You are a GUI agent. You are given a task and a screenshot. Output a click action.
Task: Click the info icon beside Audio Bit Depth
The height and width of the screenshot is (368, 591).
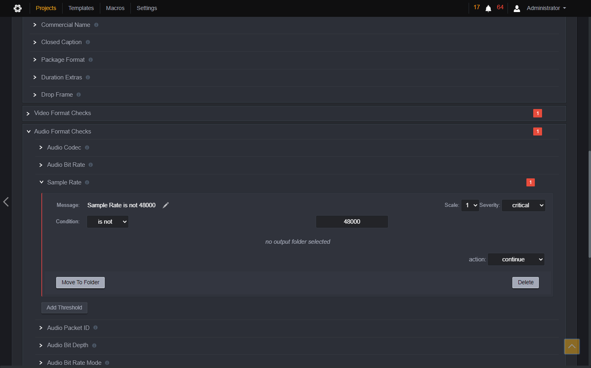click(x=94, y=346)
